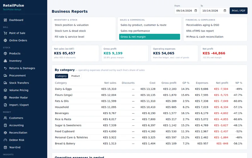This screenshot has width=252, height=158.
Task: Click the Flours (Unga) category row
Action: point(149,95)
